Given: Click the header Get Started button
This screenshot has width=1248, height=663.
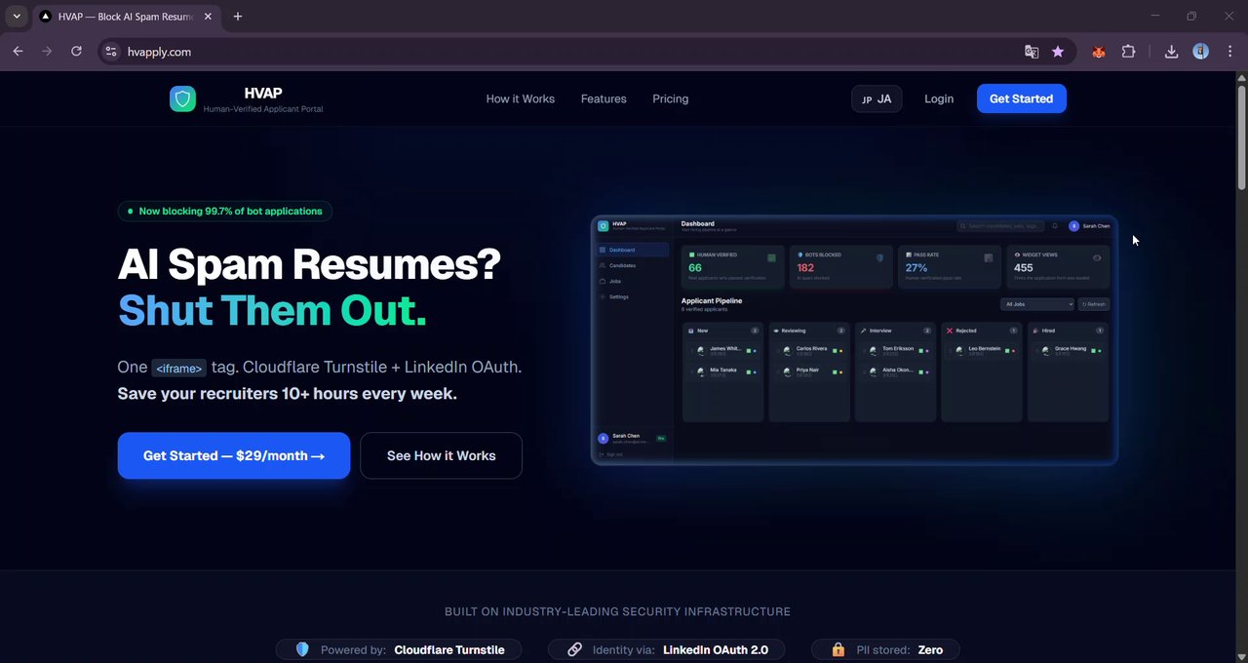Looking at the screenshot, I should [x=1021, y=98].
